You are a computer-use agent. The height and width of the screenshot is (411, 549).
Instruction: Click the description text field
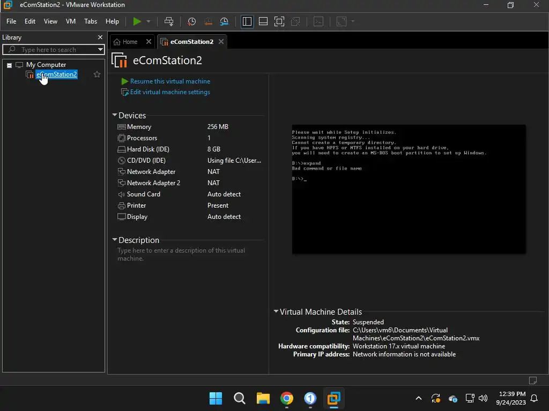[x=181, y=254]
